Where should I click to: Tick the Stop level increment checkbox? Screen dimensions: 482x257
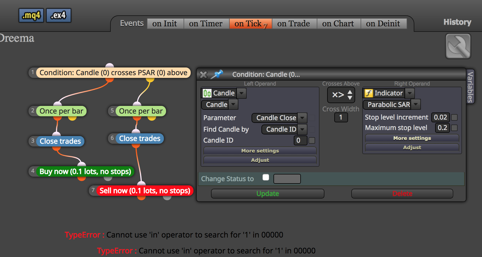[x=454, y=117]
